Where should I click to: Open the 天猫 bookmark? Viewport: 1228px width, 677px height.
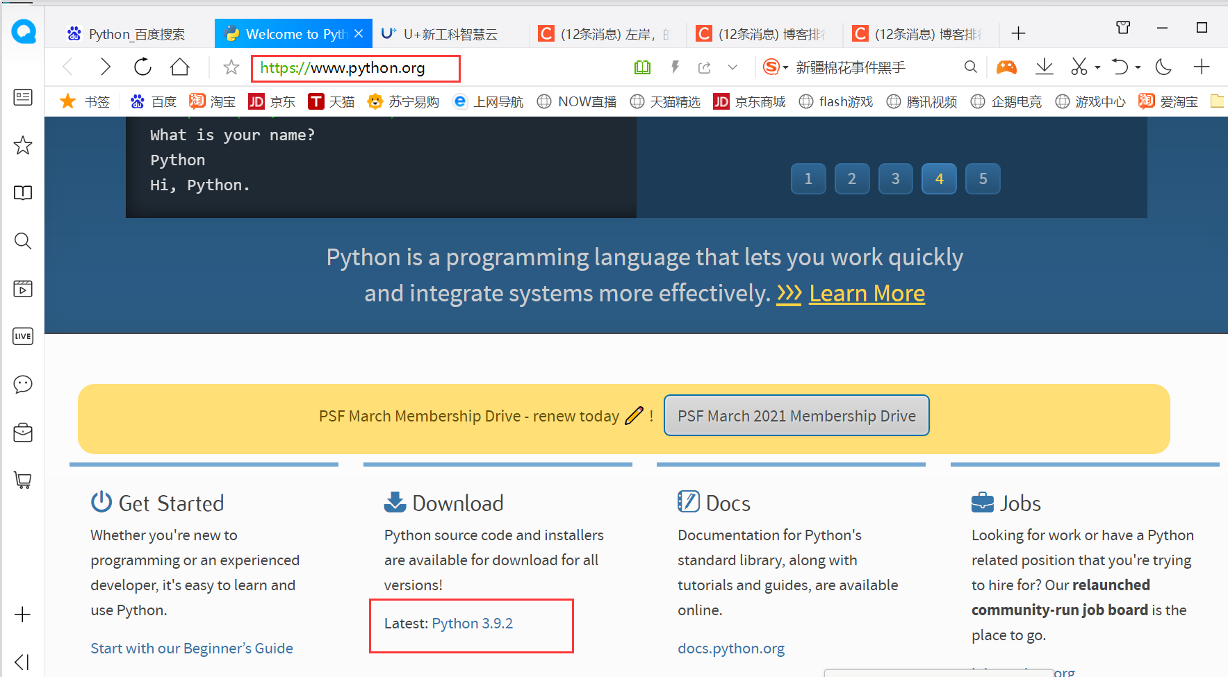point(331,101)
